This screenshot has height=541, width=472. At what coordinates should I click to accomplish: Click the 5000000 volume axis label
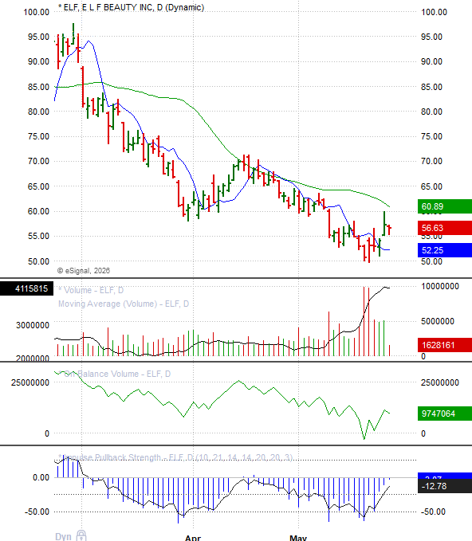coord(438,321)
